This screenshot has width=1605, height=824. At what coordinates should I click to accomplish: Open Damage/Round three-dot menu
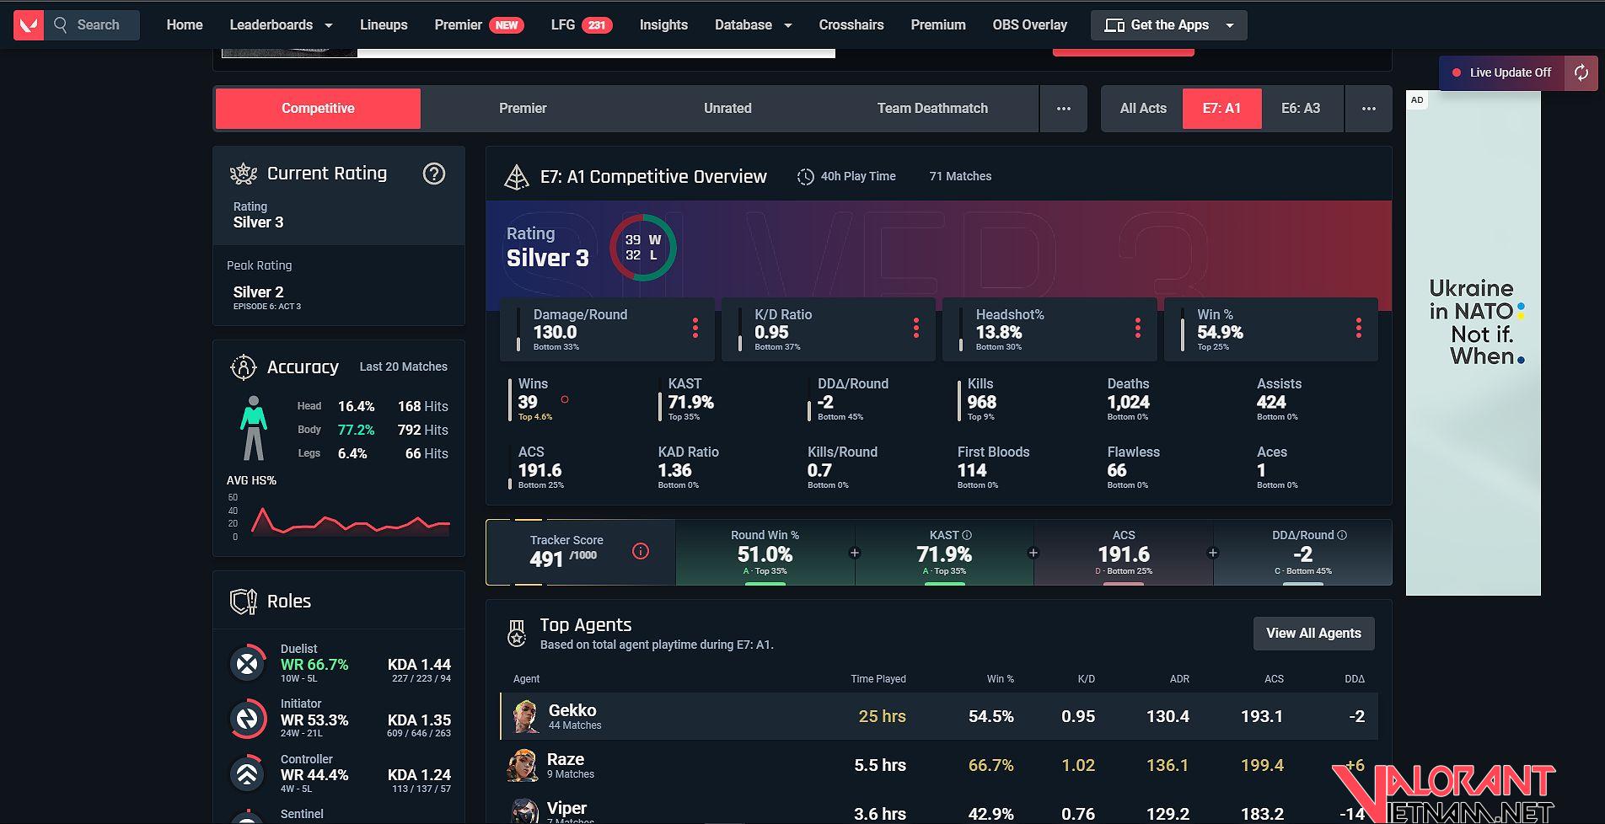(x=695, y=329)
